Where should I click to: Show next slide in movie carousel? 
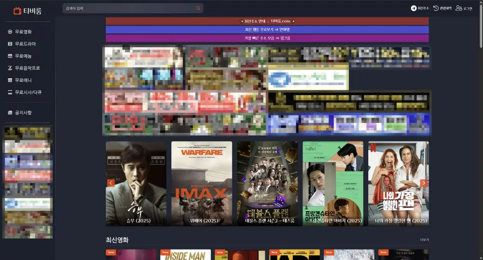(x=423, y=183)
